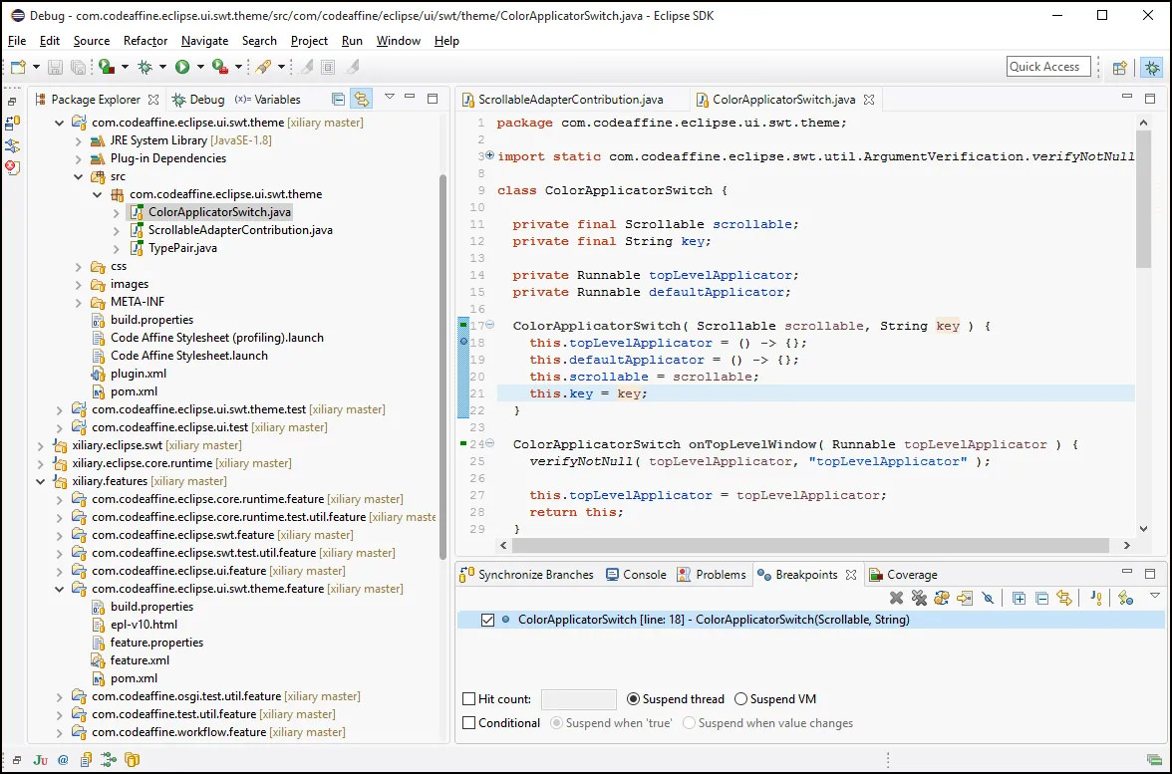The height and width of the screenshot is (774, 1172).
Task: Click the Add Java Exception Breakpoint icon
Action: click(x=1096, y=598)
